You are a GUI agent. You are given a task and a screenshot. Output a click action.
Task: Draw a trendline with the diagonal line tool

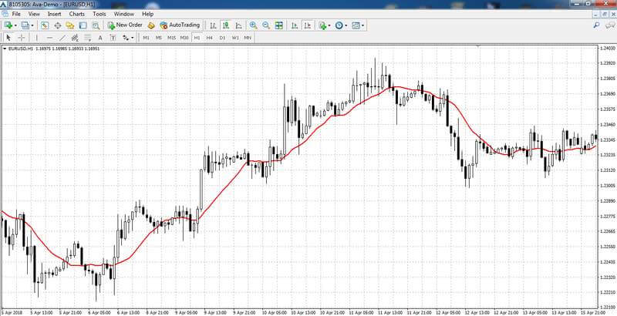62,38
